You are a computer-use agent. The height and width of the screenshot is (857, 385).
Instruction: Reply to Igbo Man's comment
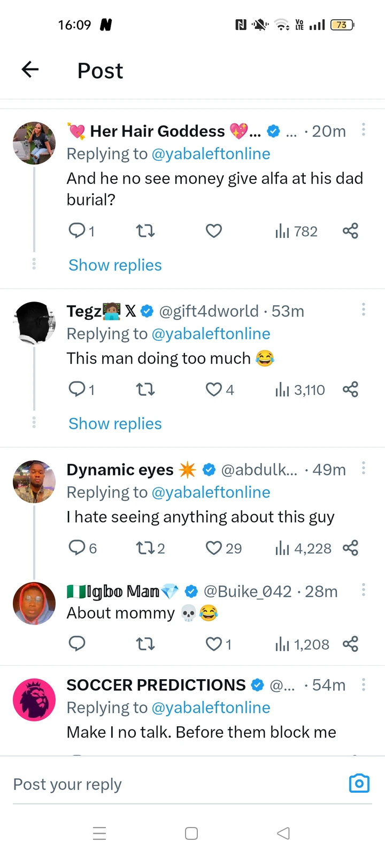click(77, 643)
